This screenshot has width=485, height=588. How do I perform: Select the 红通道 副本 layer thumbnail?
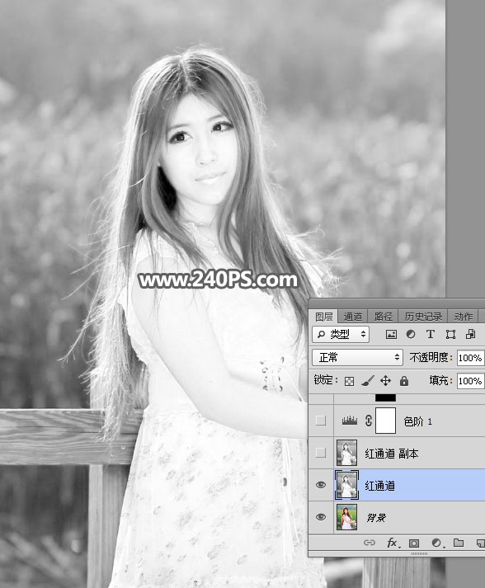346,453
